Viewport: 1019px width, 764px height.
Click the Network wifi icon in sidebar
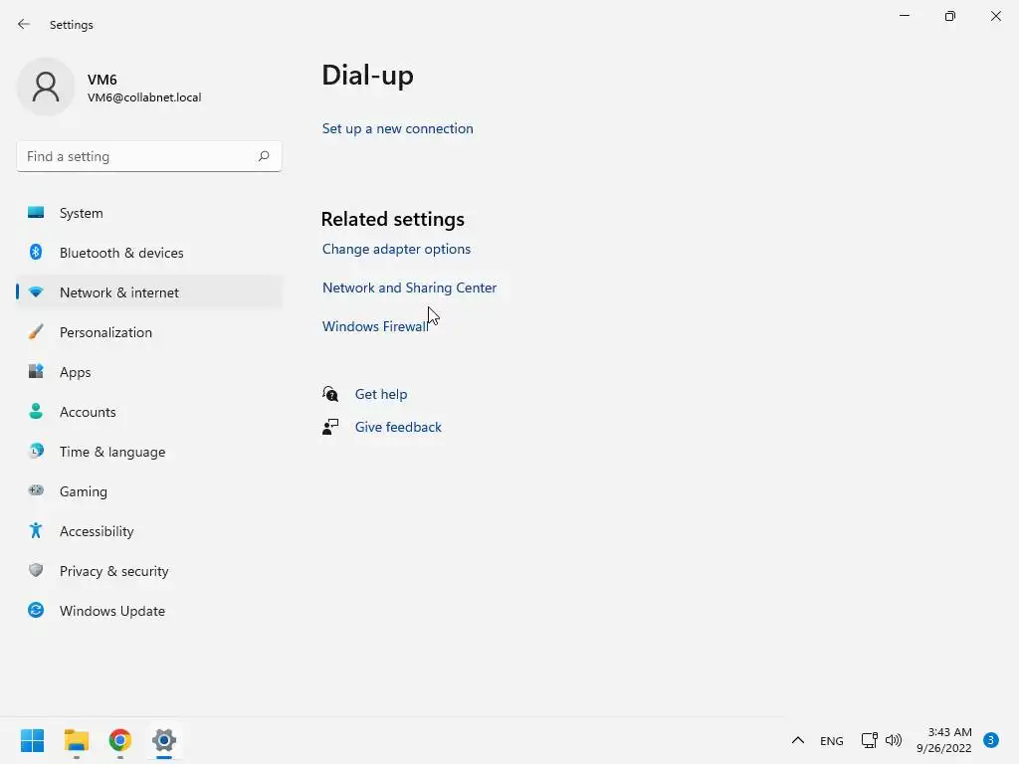tap(36, 292)
